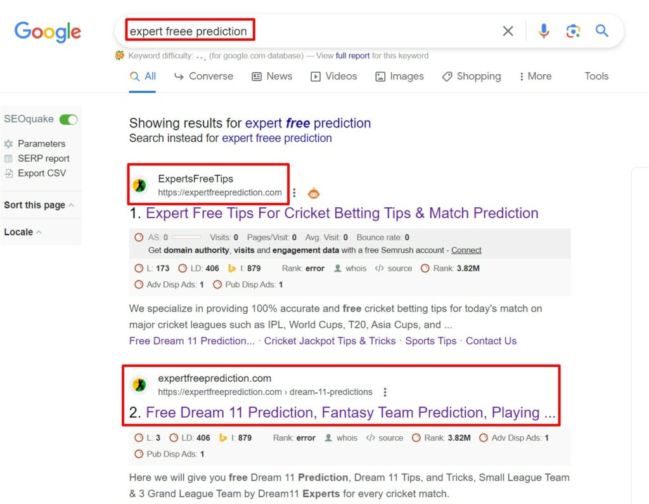This screenshot has height=504, width=649.
Task: Collapse the Sort this page section
Action: (70, 205)
